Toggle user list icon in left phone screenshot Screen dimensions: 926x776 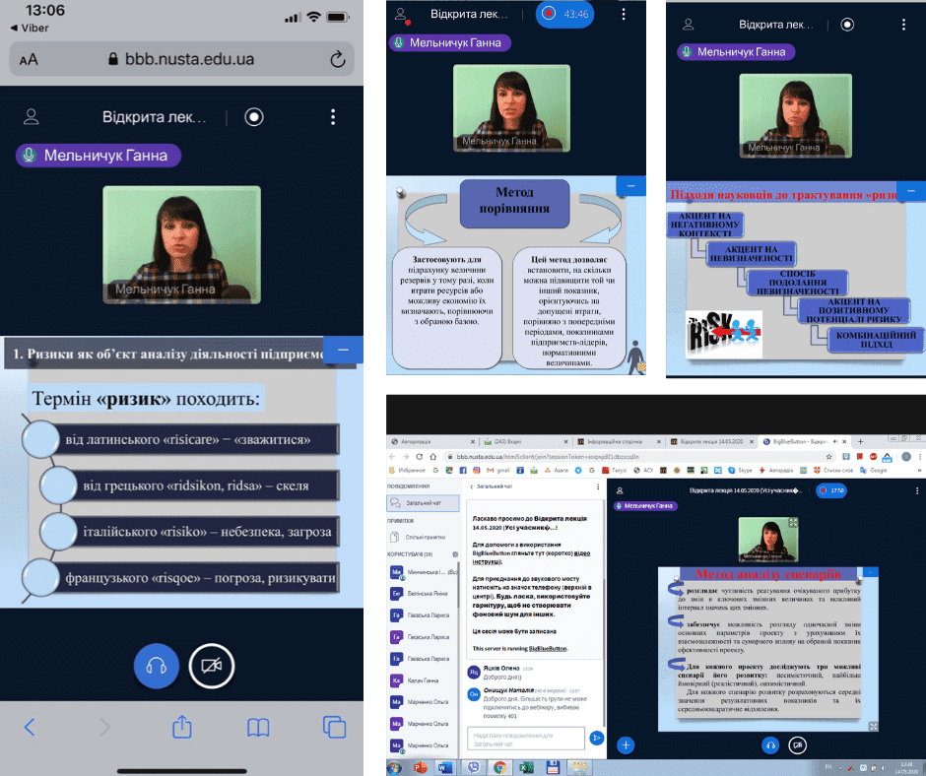pos(32,117)
